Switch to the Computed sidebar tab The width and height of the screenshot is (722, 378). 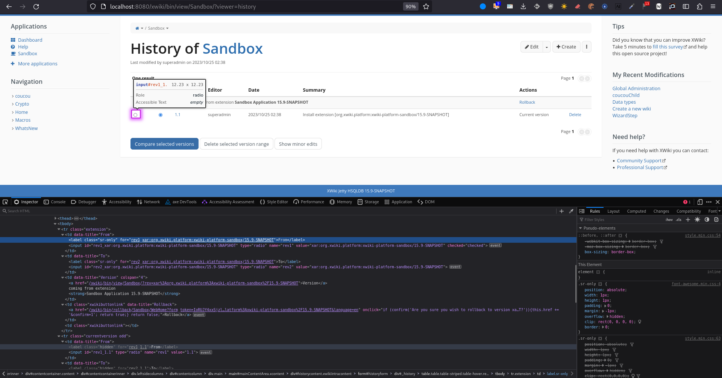(636, 211)
